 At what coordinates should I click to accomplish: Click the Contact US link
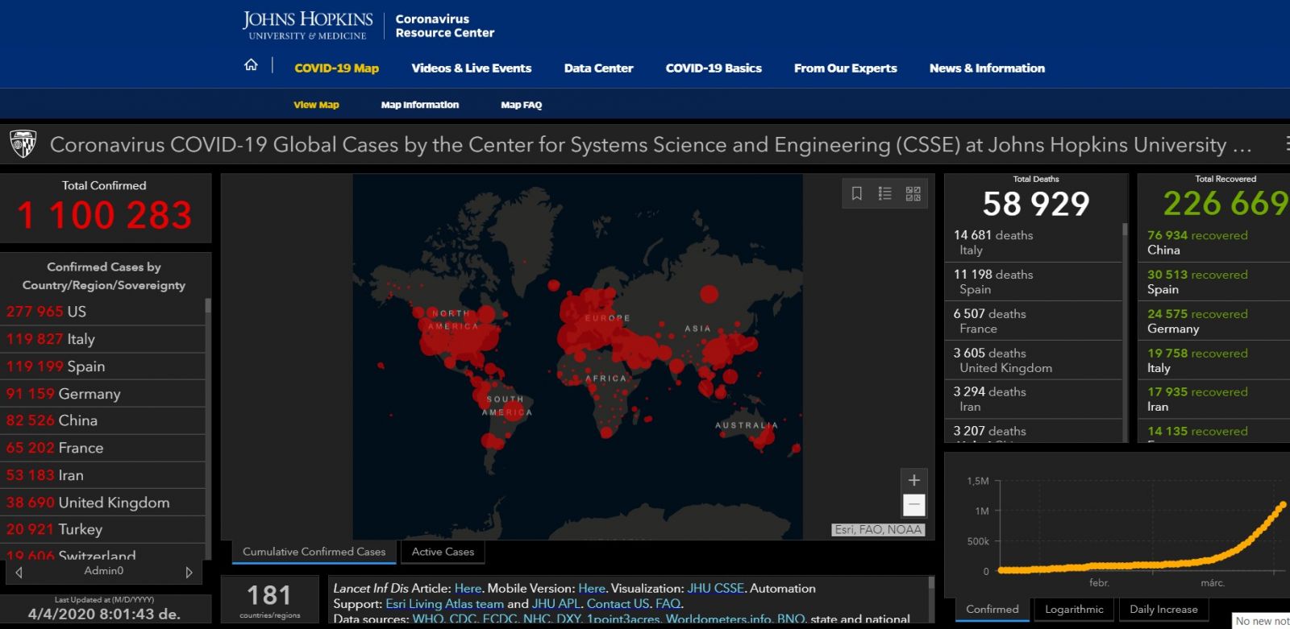pos(618,604)
